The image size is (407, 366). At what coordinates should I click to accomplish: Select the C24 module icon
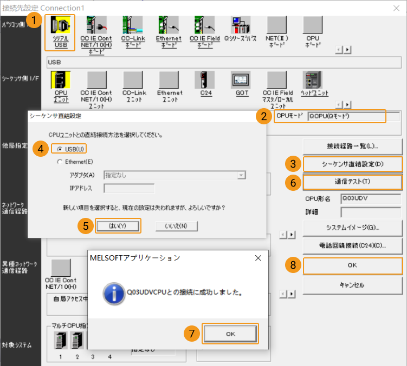[x=205, y=80]
